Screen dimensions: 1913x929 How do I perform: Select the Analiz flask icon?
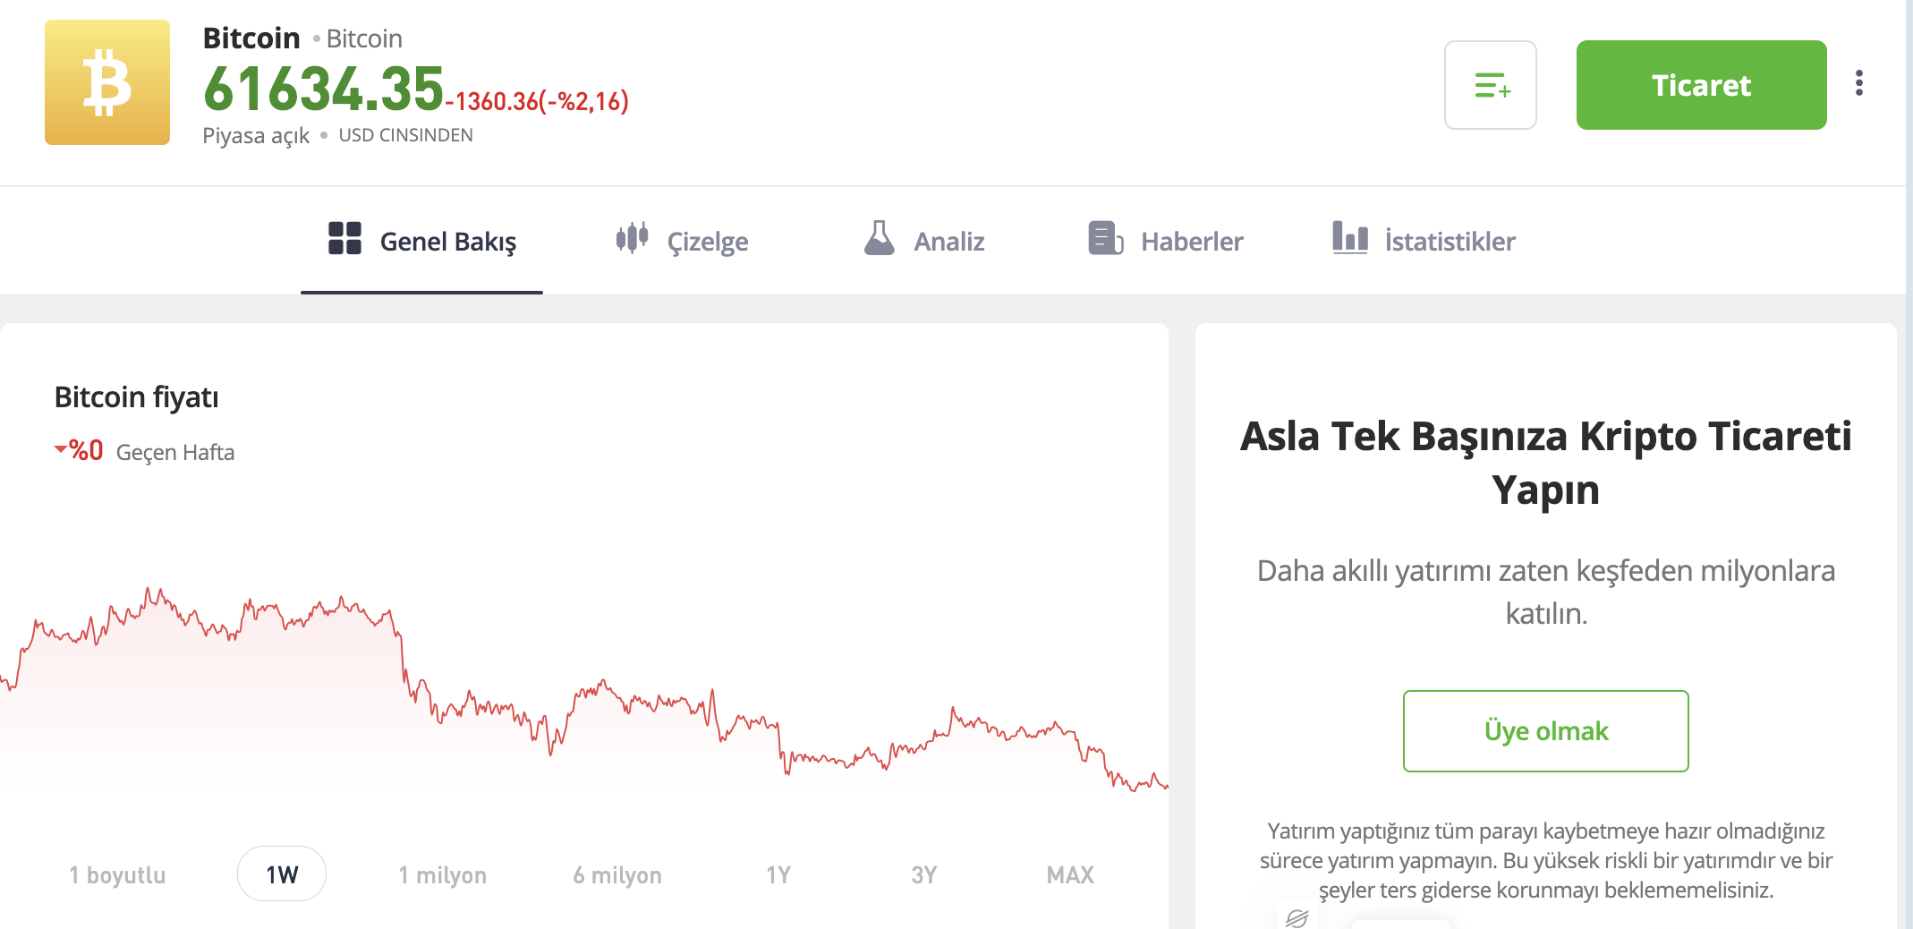(x=880, y=240)
